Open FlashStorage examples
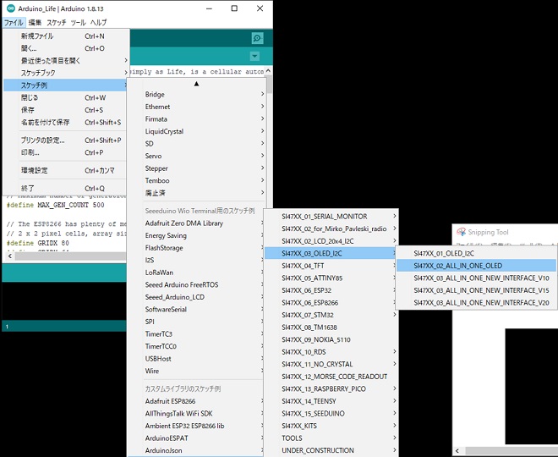Screen dimensions: 558x457 (197, 248)
